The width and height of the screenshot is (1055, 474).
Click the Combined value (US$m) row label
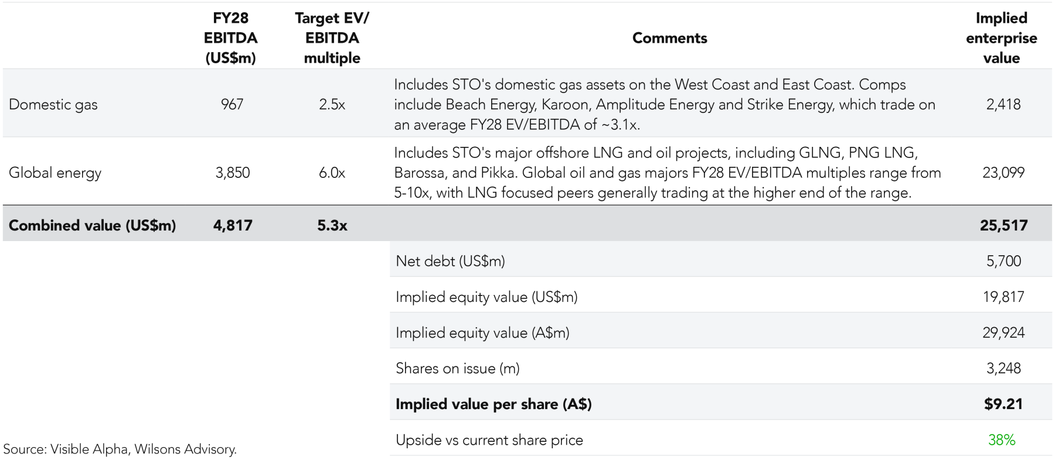click(92, 226)
